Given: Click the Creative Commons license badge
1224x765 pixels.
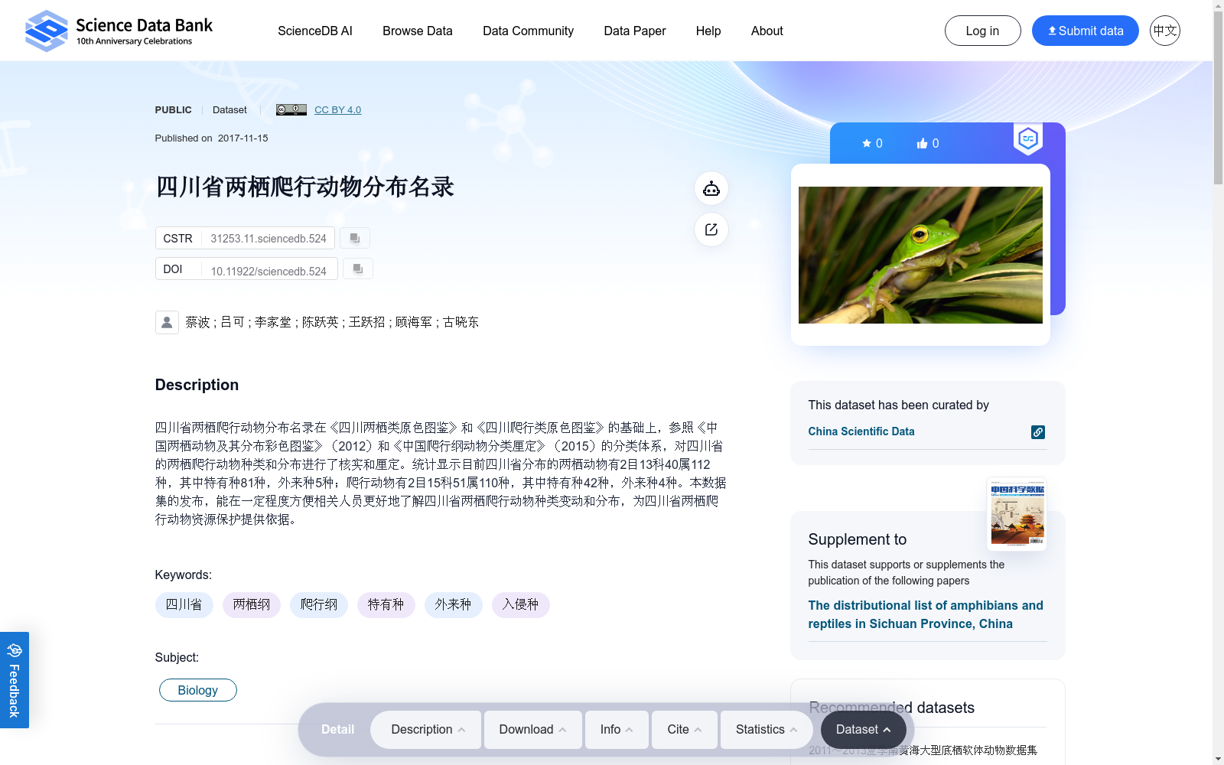Looking at the screenshot, I should tap(291, 109).
